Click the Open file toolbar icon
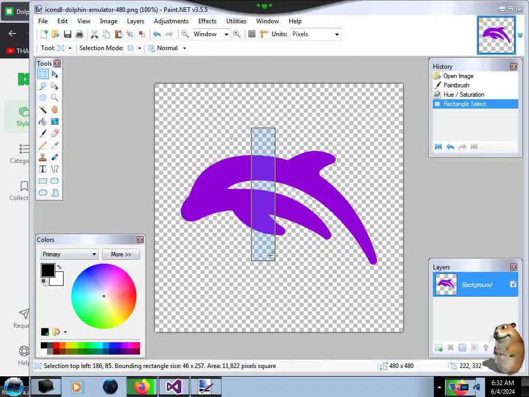Screen dimensions: 529x397 [x=55, y=34]
